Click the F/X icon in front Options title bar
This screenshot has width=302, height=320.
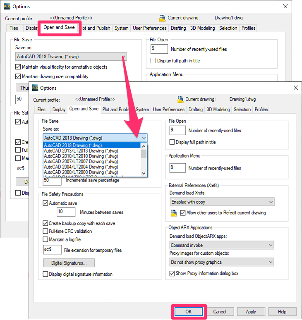35,88
